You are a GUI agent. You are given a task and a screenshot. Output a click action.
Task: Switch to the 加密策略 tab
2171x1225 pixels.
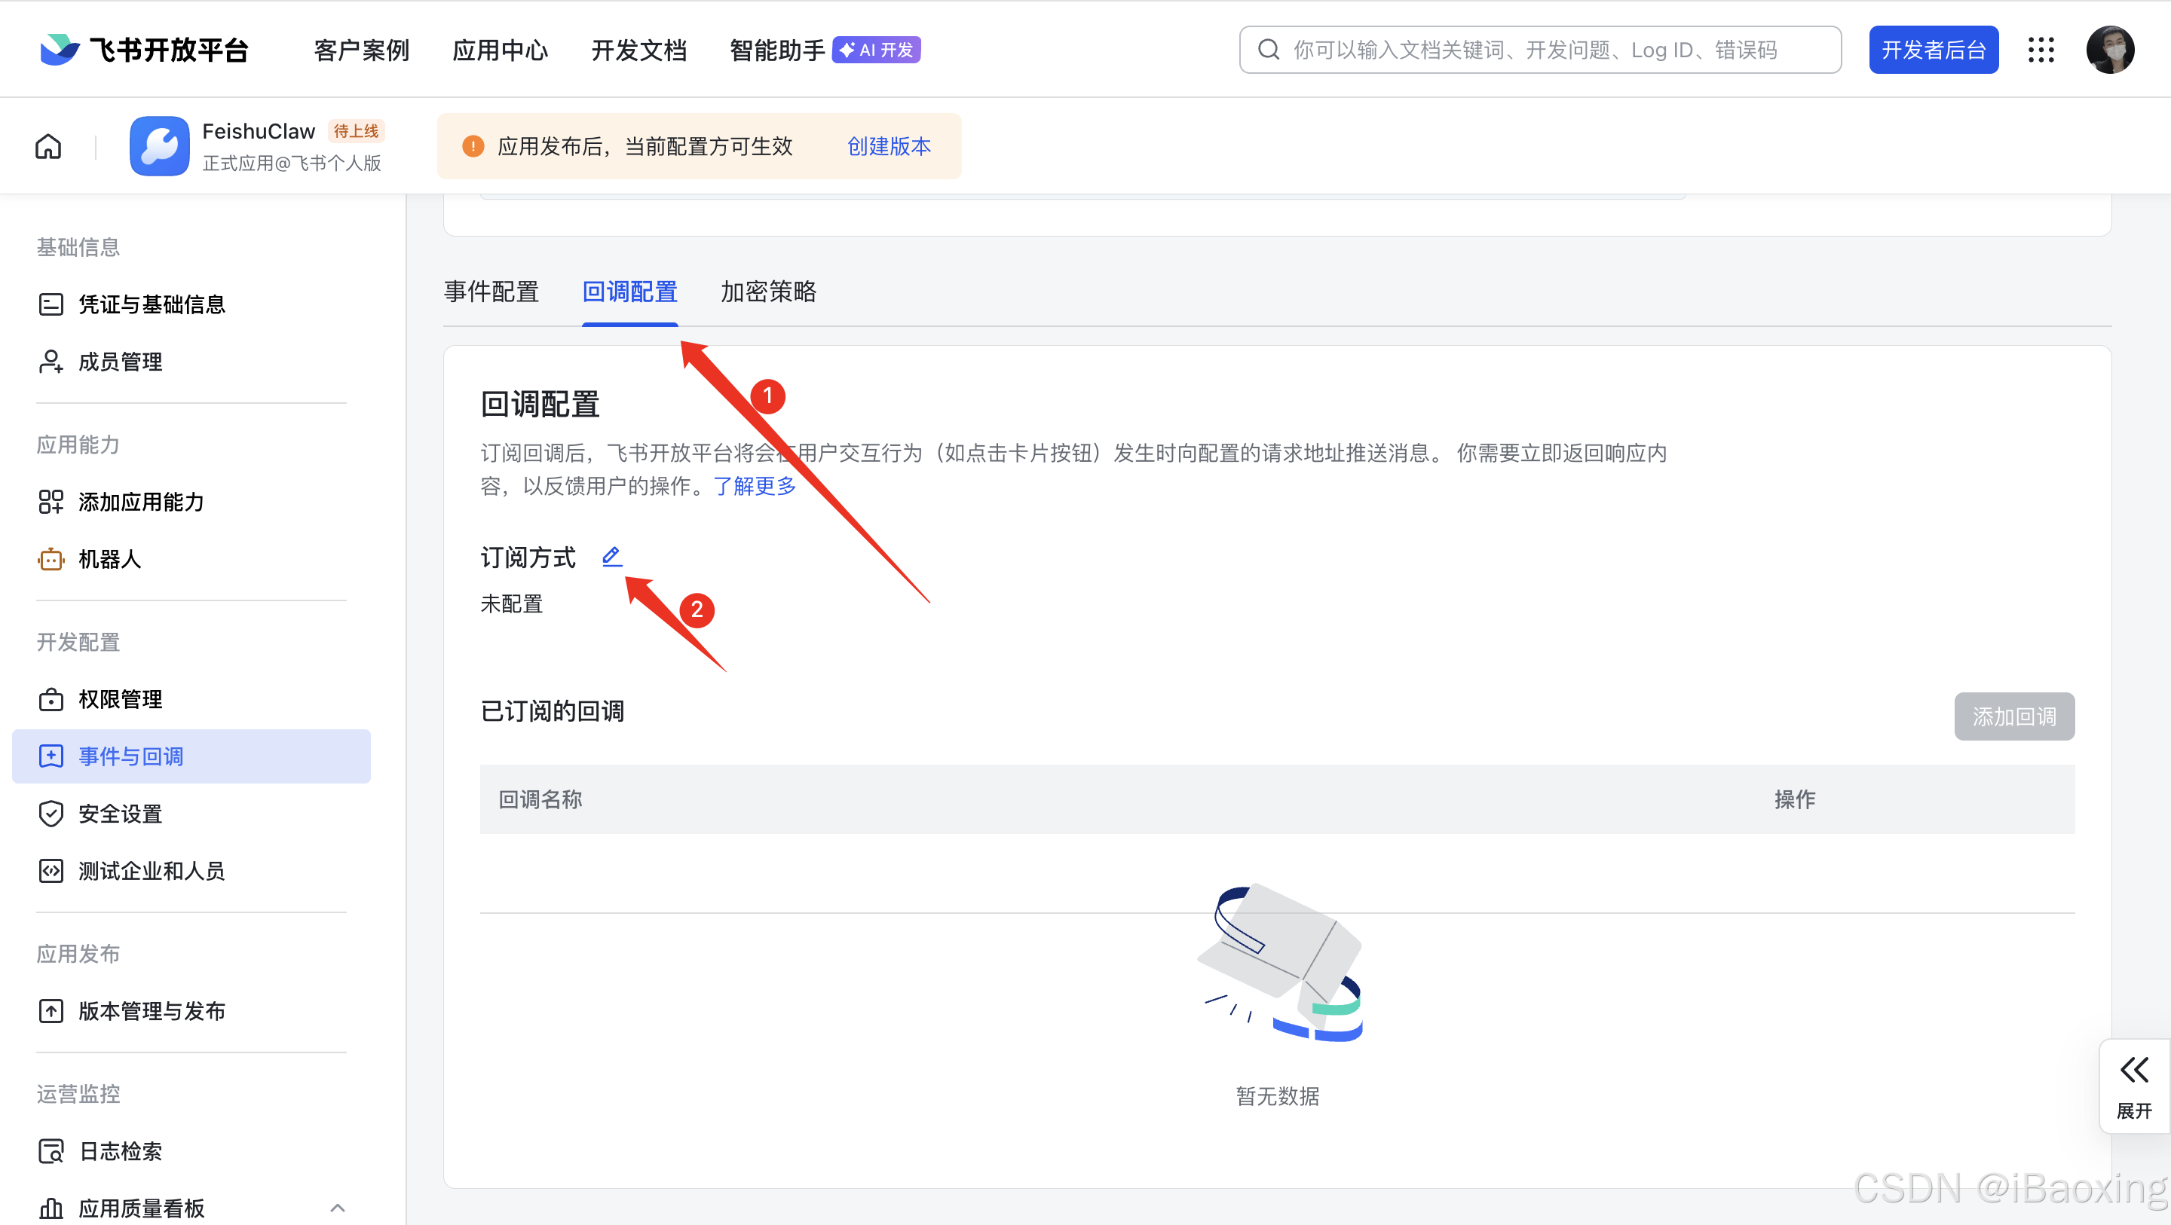click(x=768, y=292)
